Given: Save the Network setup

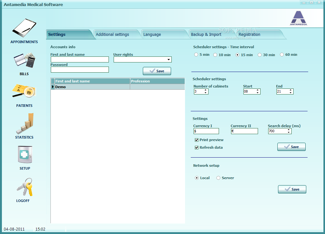Looking at the screenshot, I should tap(292, 189).
